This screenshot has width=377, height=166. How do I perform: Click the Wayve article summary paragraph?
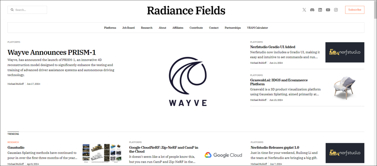[61, 67]
